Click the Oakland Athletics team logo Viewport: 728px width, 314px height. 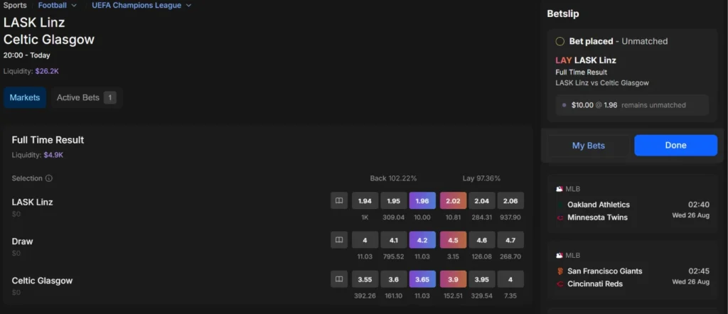560,205
